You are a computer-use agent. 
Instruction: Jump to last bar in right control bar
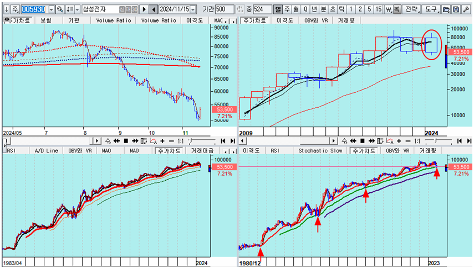(469, 141)
